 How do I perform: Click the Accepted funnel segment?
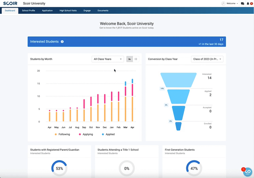(179, 113)
